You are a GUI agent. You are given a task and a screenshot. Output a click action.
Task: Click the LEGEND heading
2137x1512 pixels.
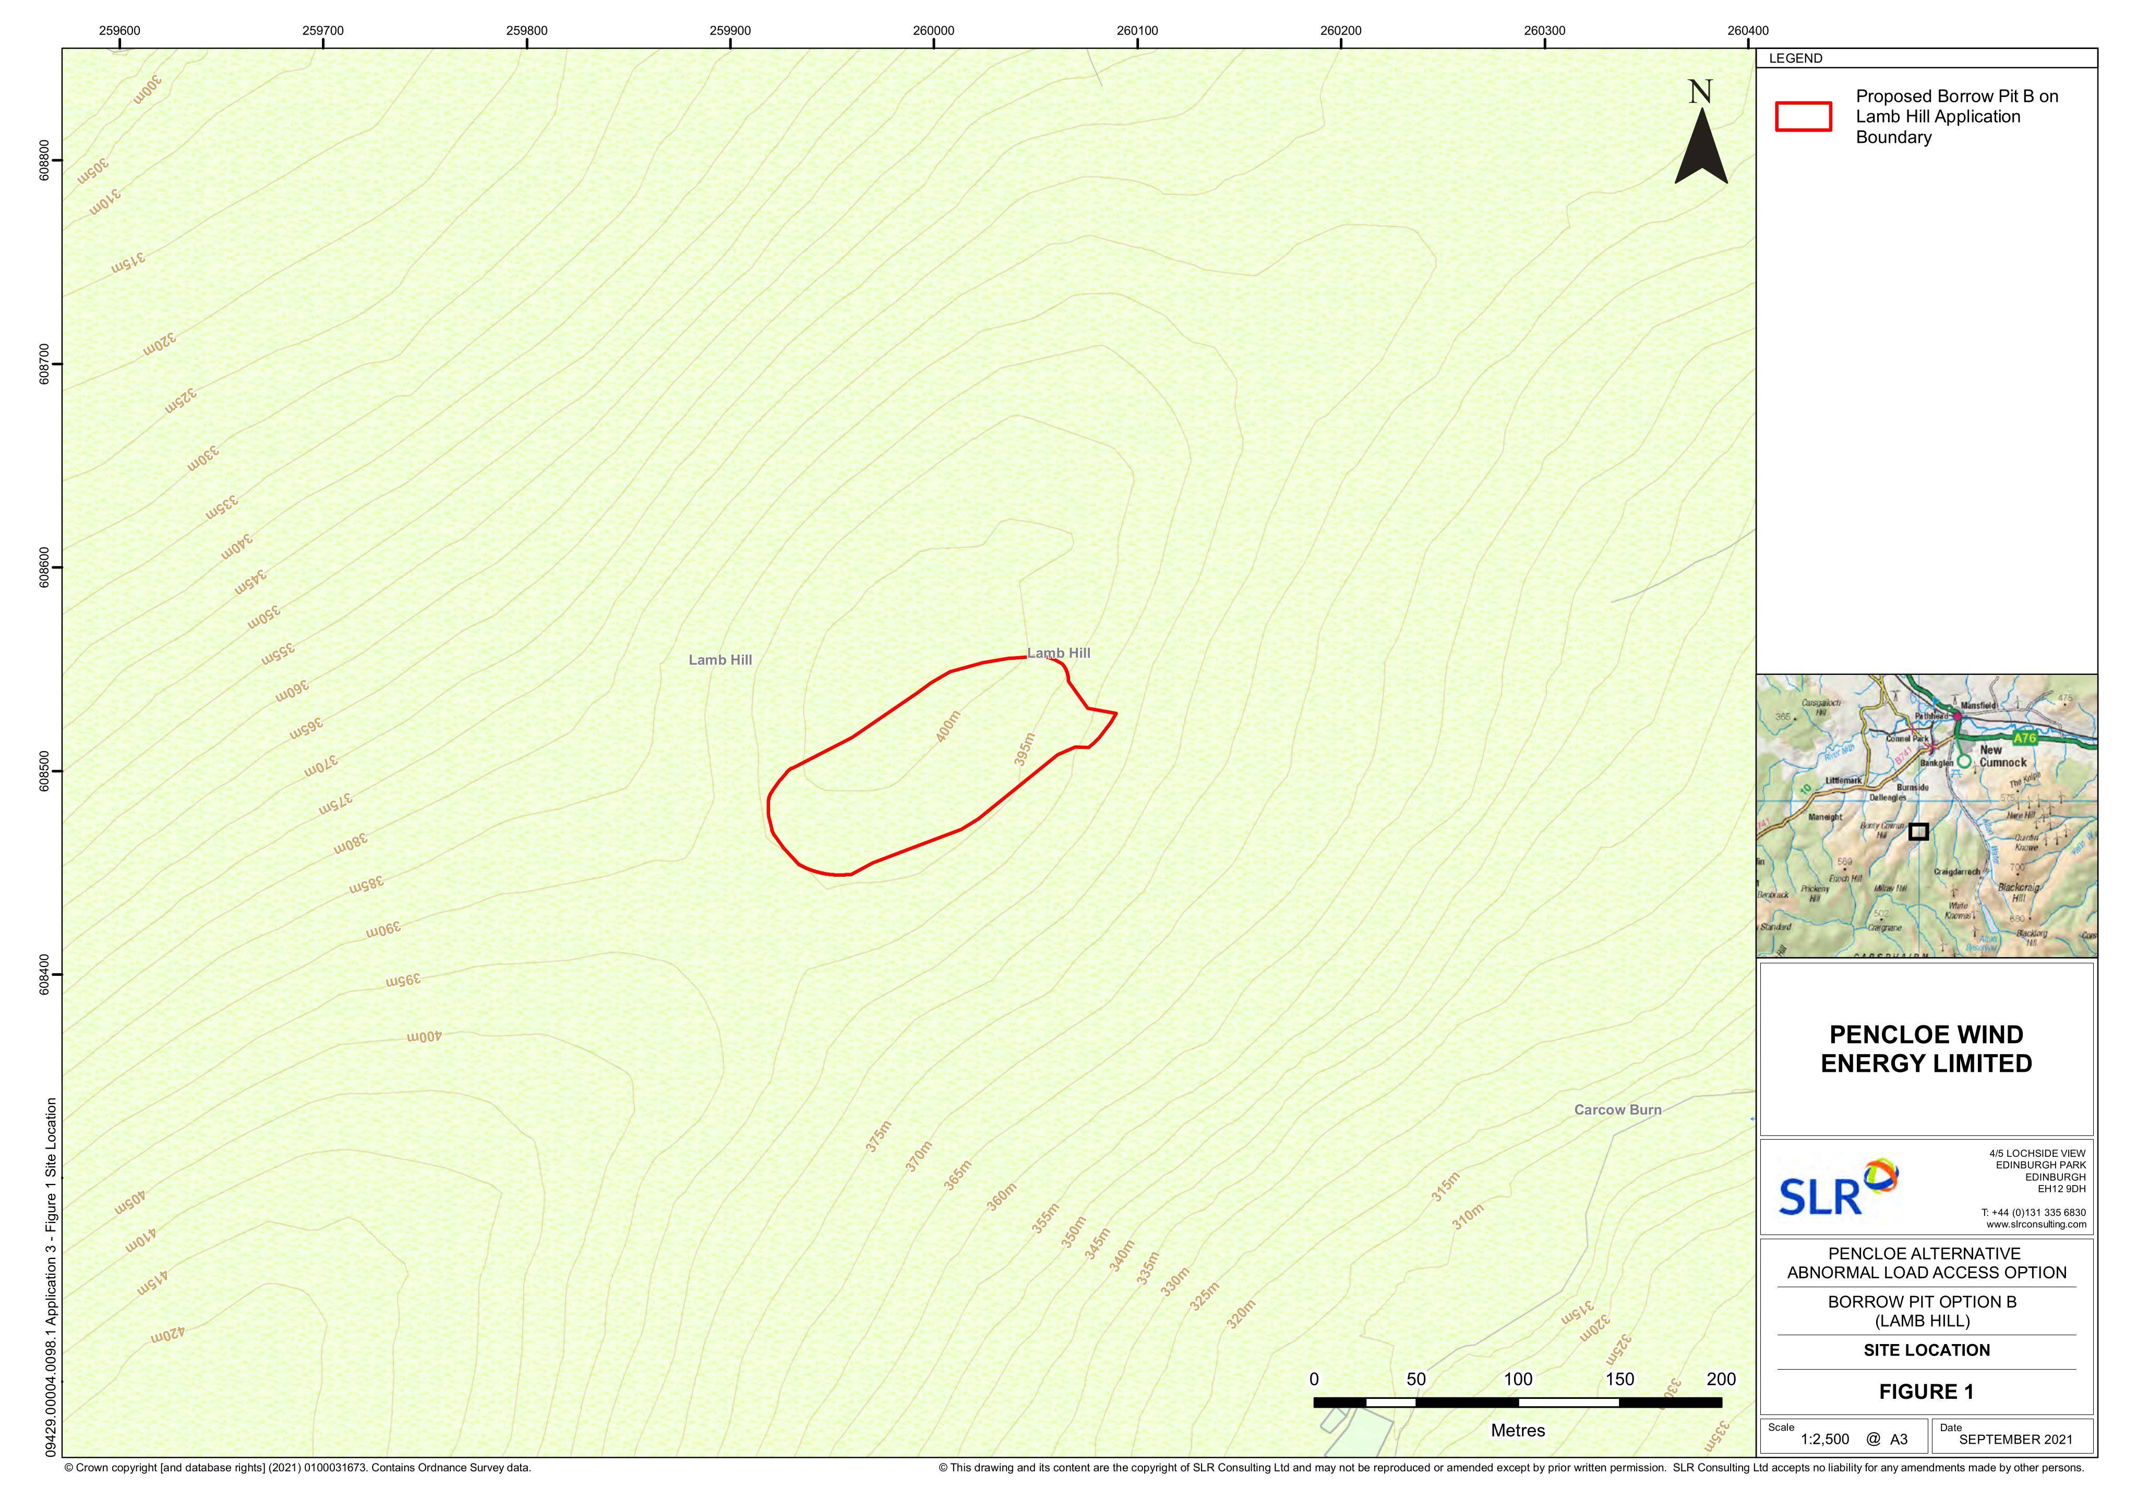[1795, 58]
